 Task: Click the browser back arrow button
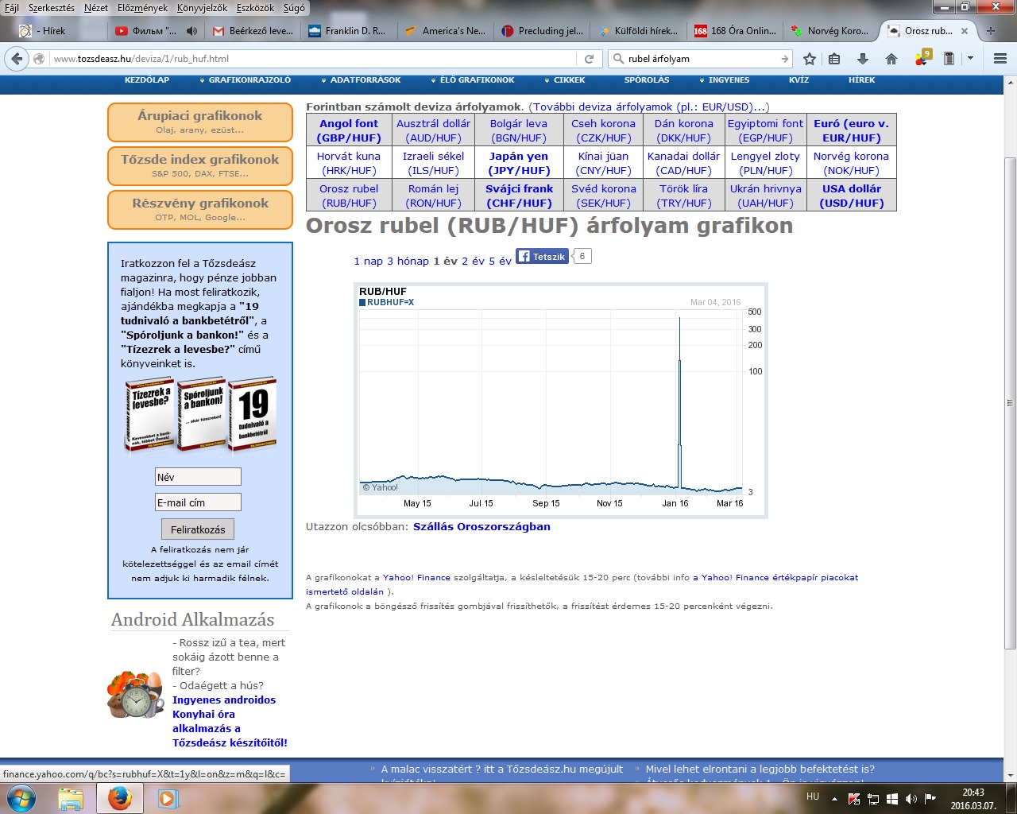[x=17, y=59]
